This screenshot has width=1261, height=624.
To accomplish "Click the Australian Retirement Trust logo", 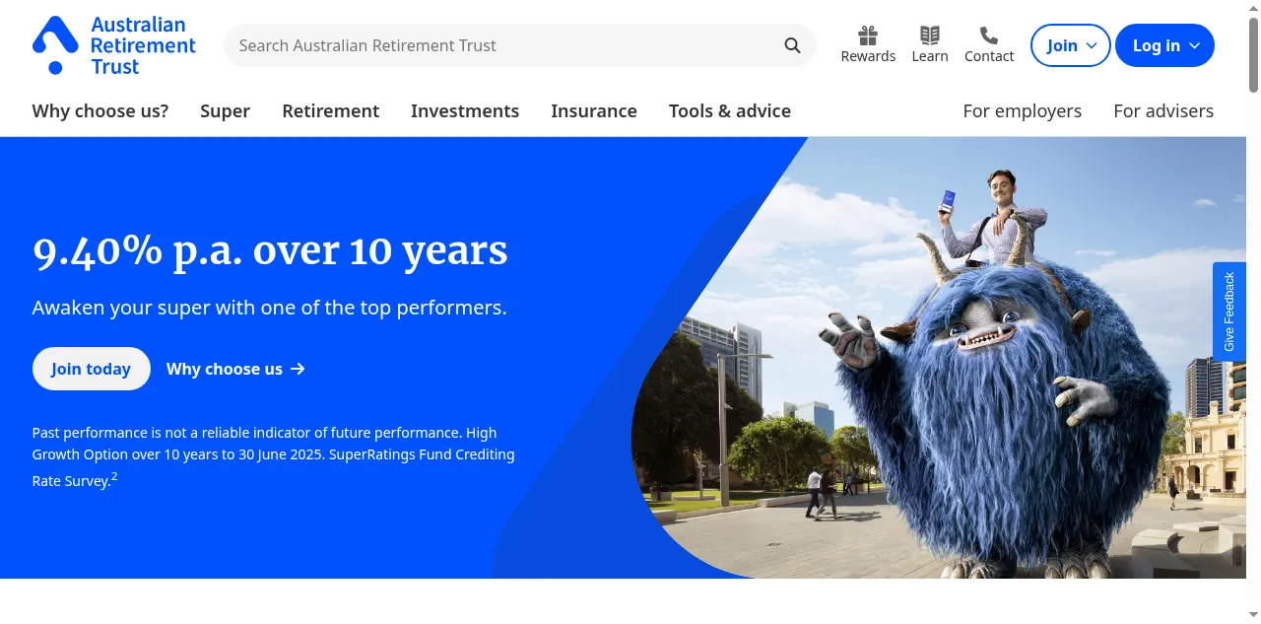I will pos(114,45).
